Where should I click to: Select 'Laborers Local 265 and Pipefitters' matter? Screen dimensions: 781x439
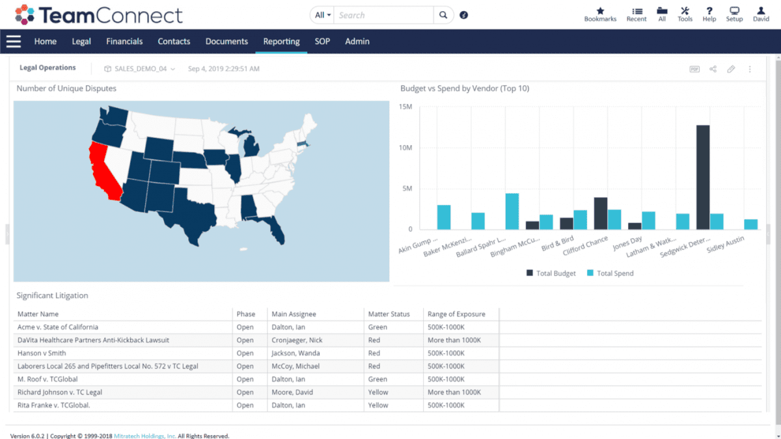108,366
